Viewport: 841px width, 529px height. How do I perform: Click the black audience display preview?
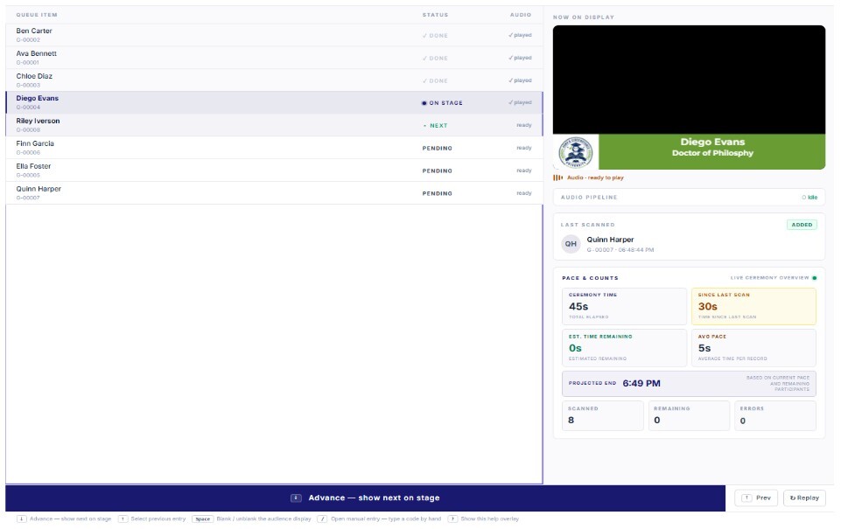[690, 80]
